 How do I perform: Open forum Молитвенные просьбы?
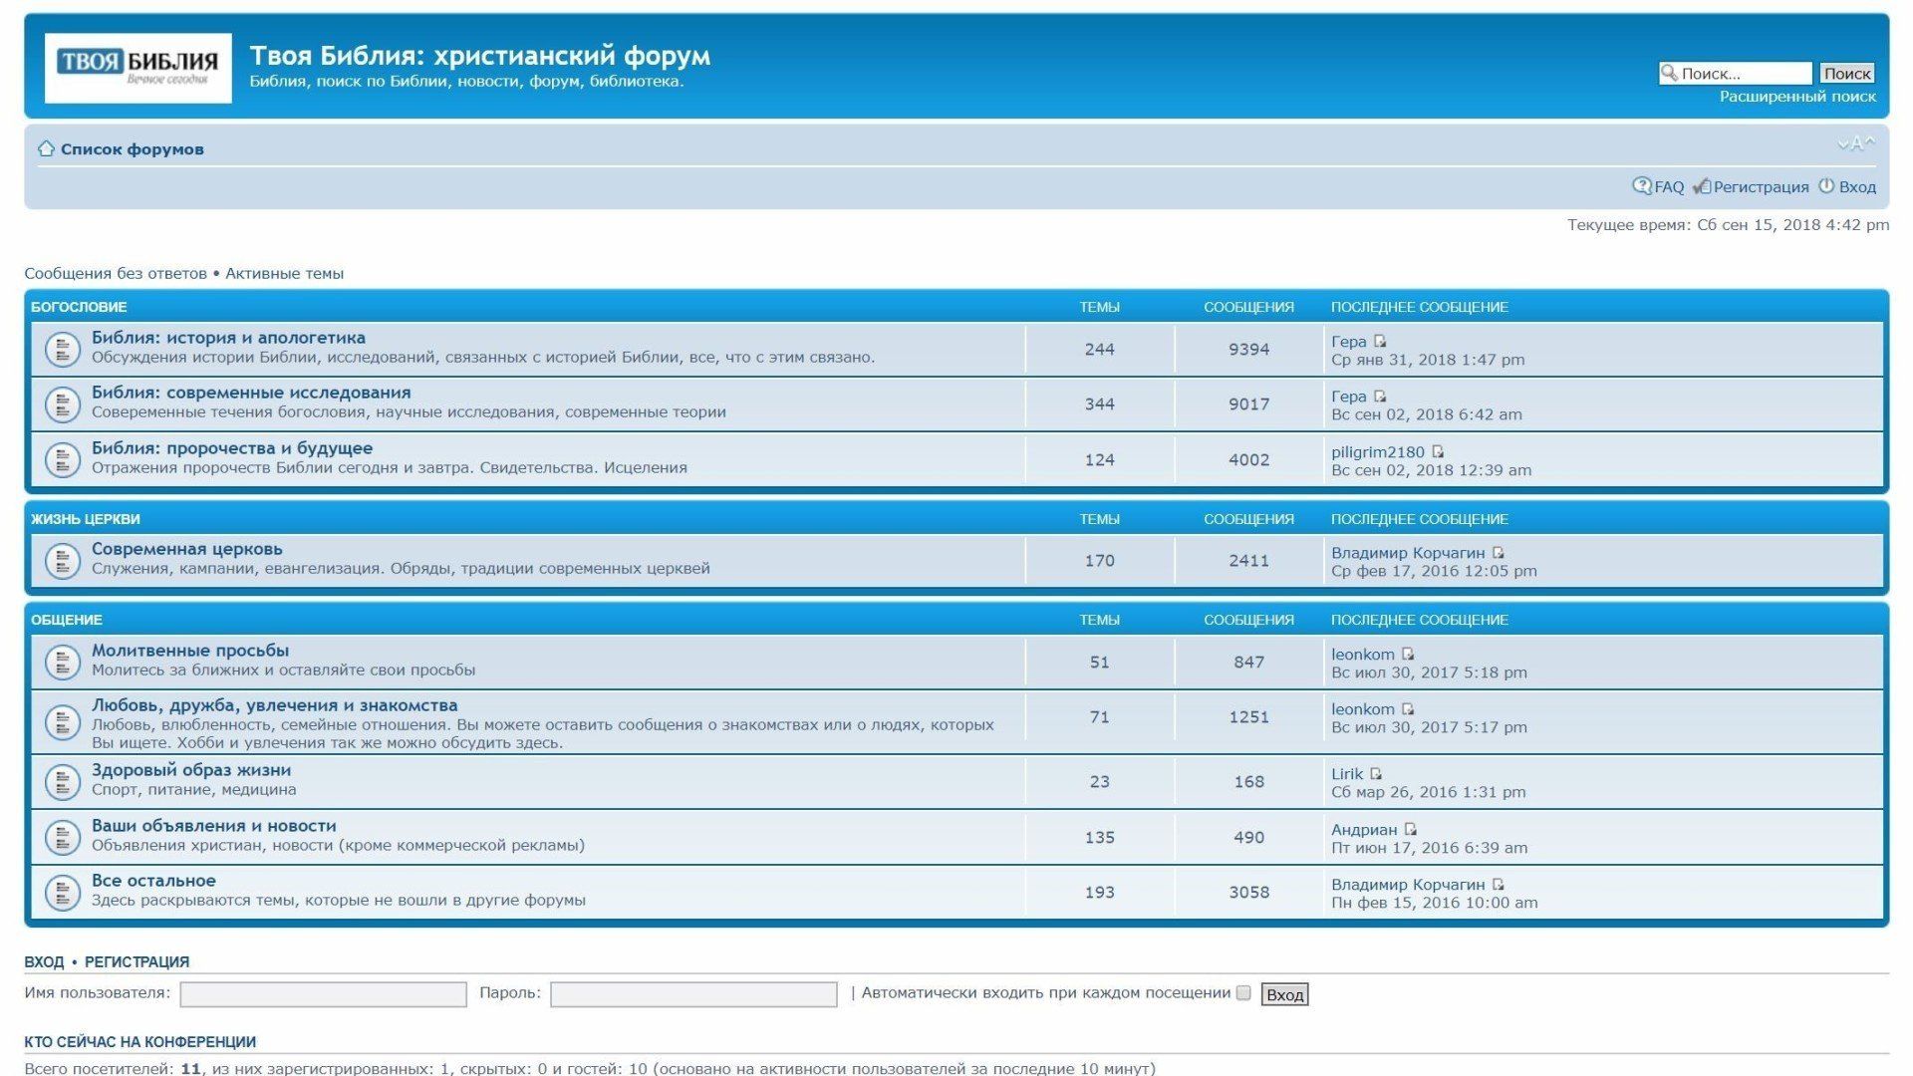[x=190, y=651]
